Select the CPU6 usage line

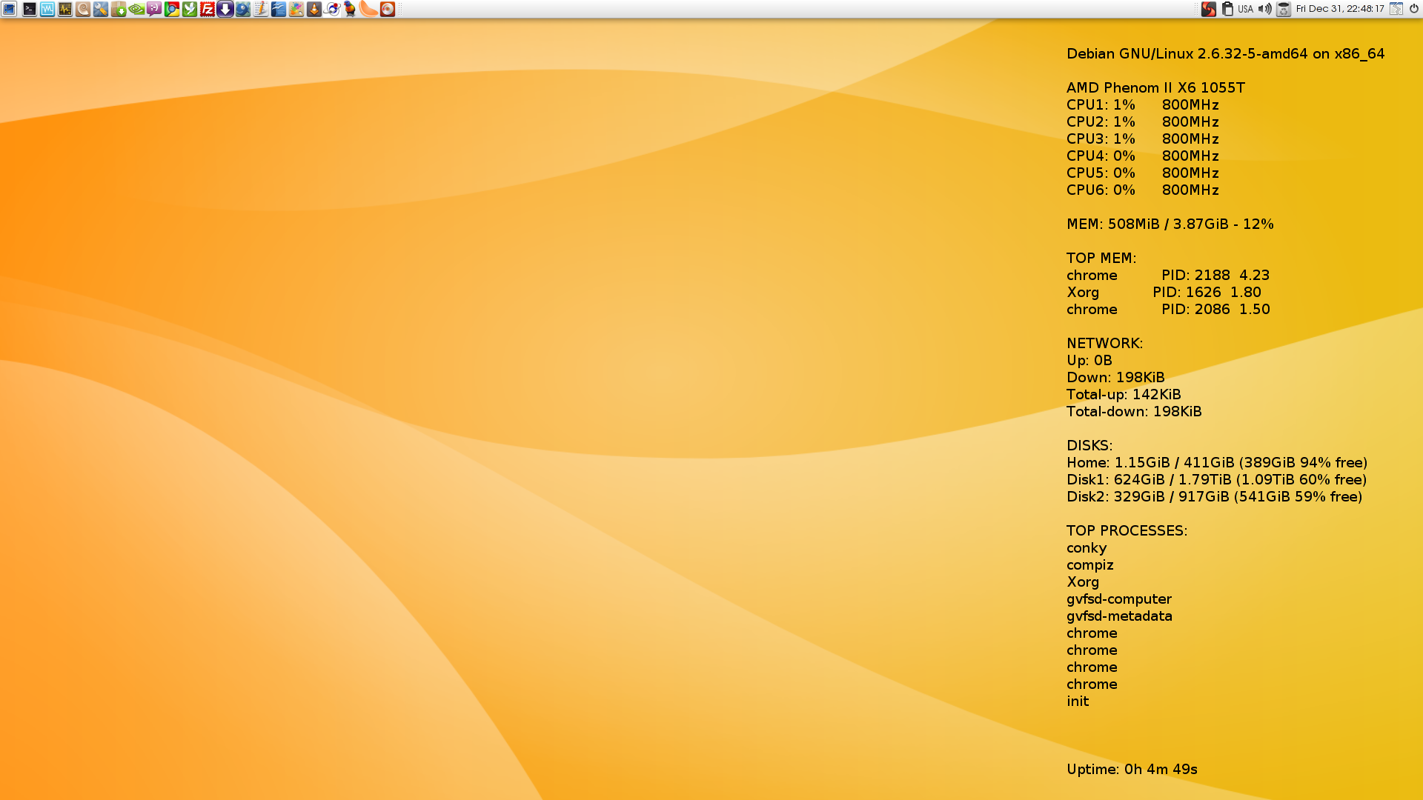pos(1142,190)
